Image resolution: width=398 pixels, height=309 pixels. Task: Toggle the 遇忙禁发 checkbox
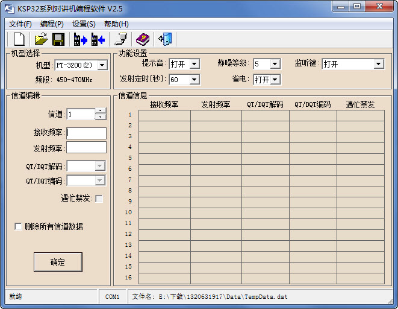(x=99, y=199)
